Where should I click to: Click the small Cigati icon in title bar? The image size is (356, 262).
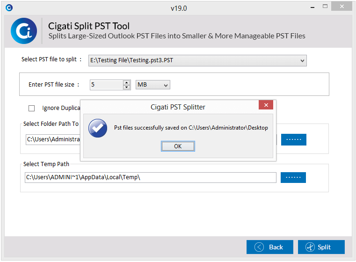pos(9,8)
